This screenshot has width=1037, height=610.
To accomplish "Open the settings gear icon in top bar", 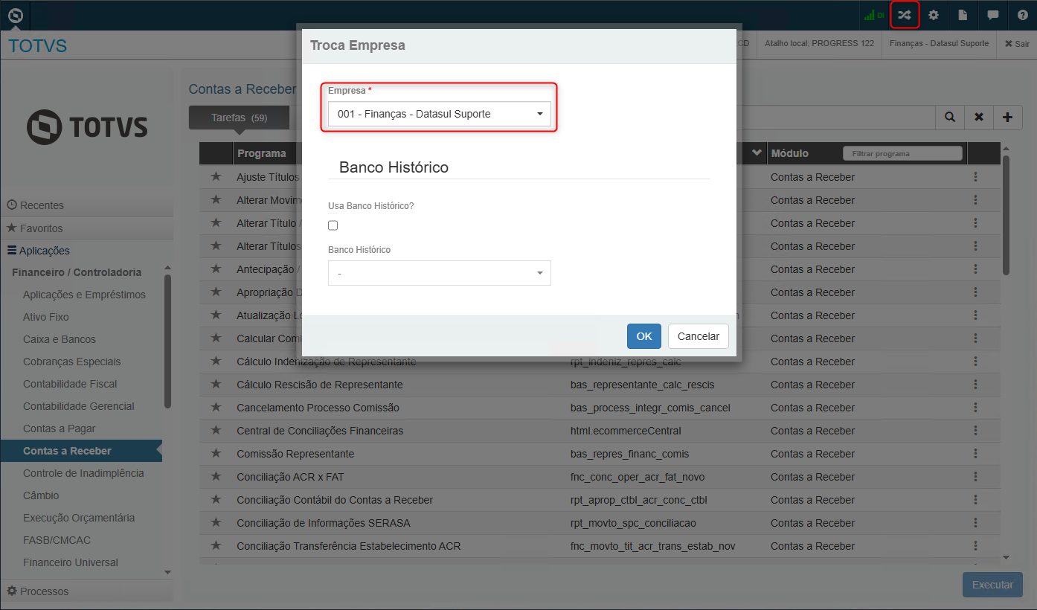I will click(934, 15).
